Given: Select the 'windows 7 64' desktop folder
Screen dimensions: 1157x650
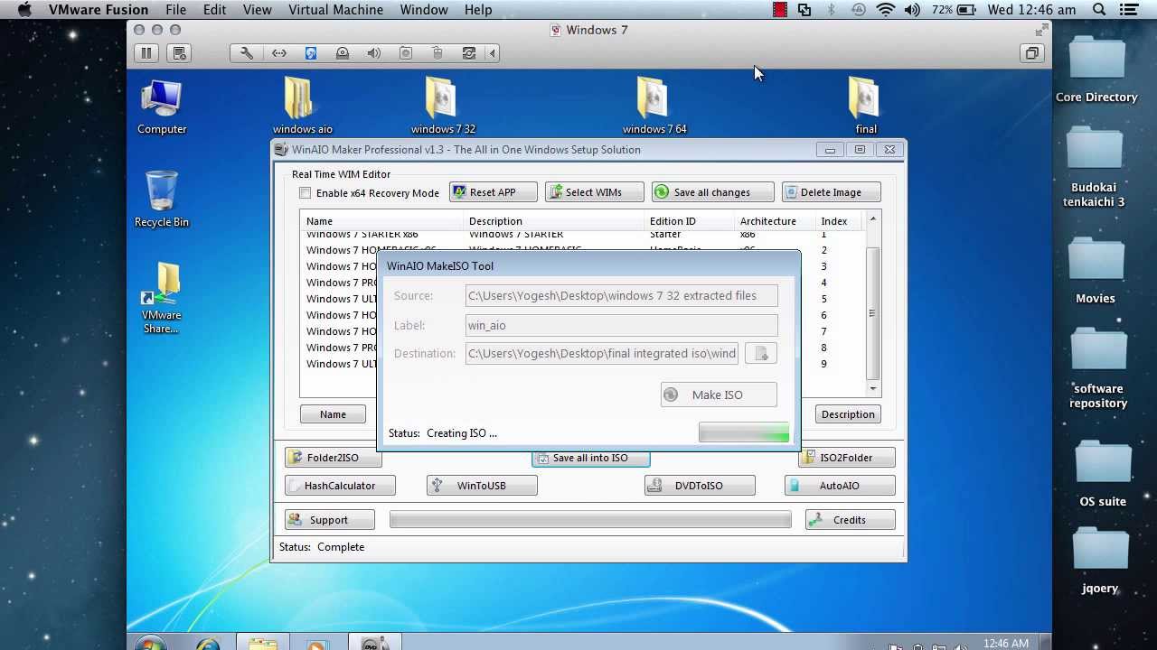Looking at the screenshot, I should [654, 106].
